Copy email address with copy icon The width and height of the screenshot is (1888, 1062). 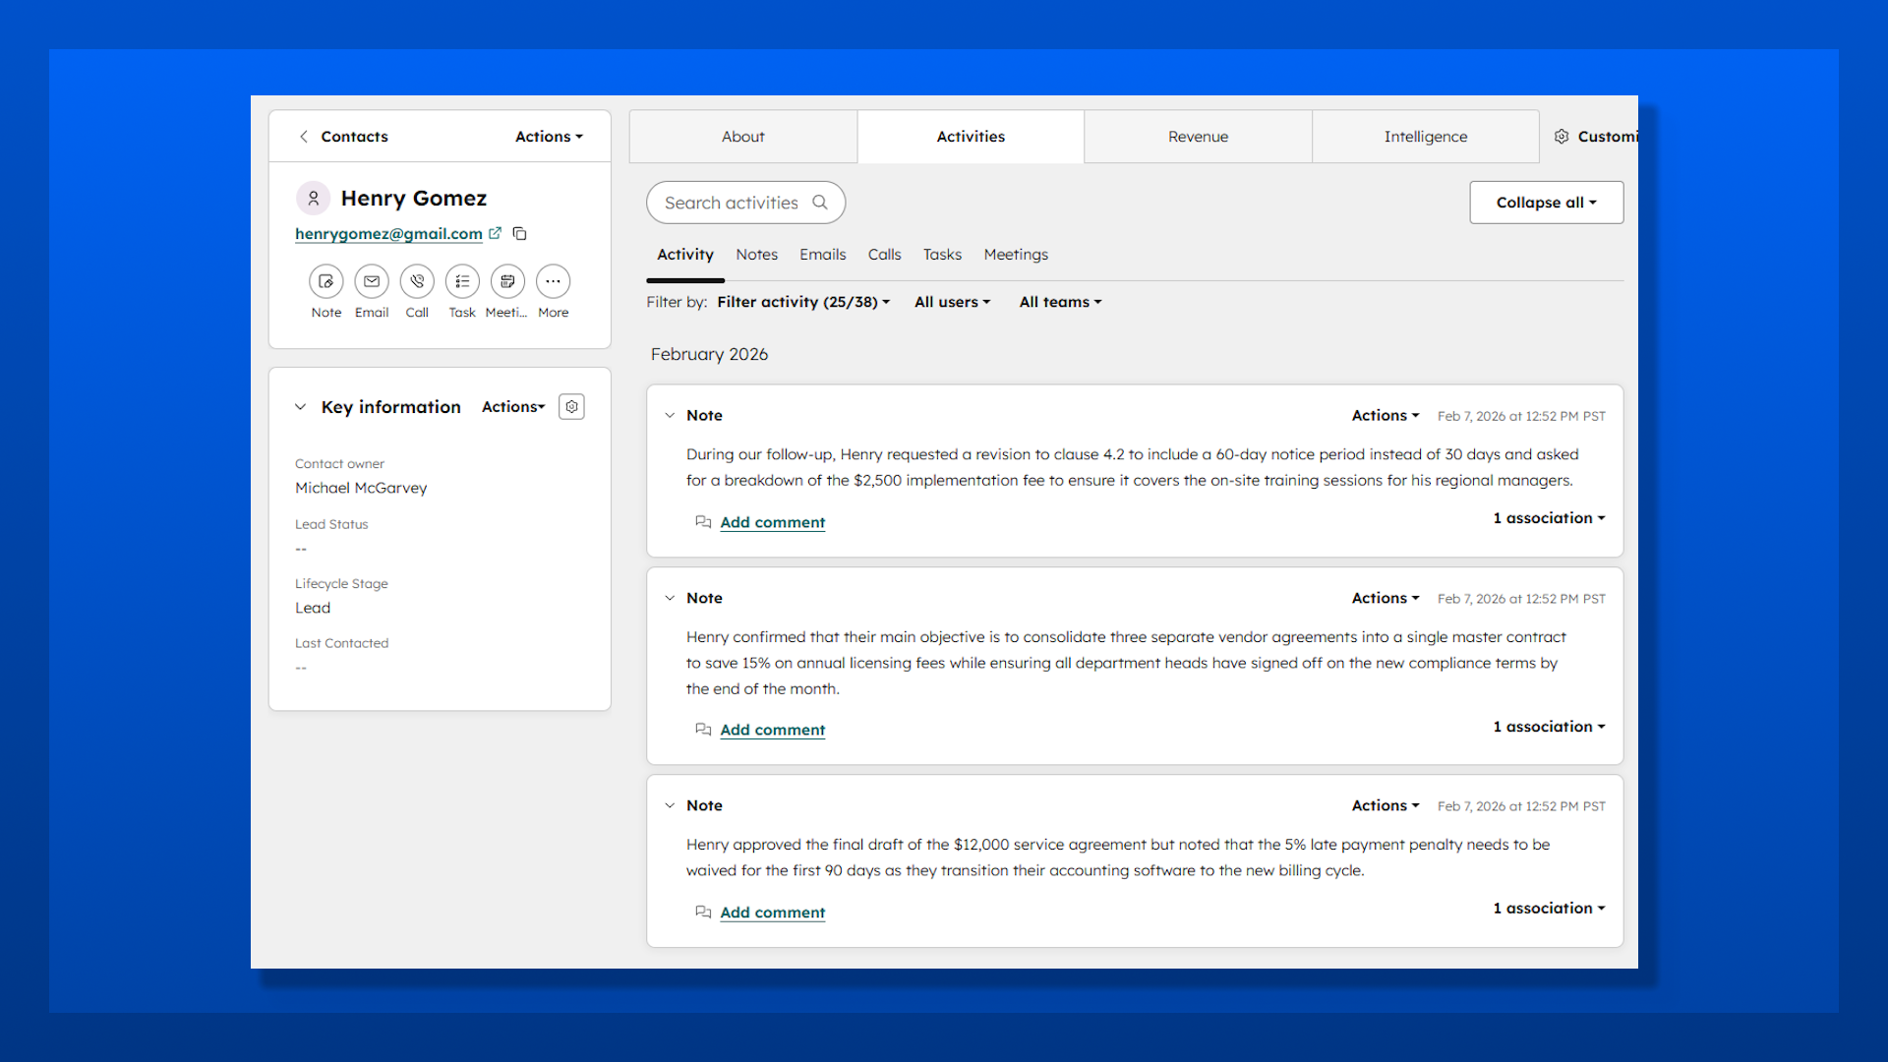pos(520,234)
